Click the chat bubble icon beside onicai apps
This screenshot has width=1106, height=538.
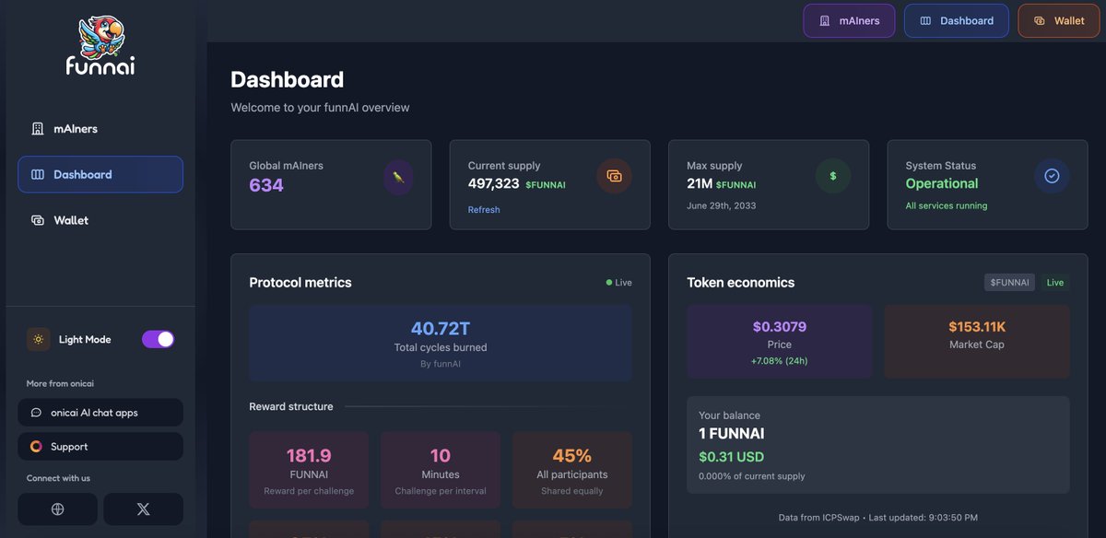pyautogui.click(x=36, y=413)
